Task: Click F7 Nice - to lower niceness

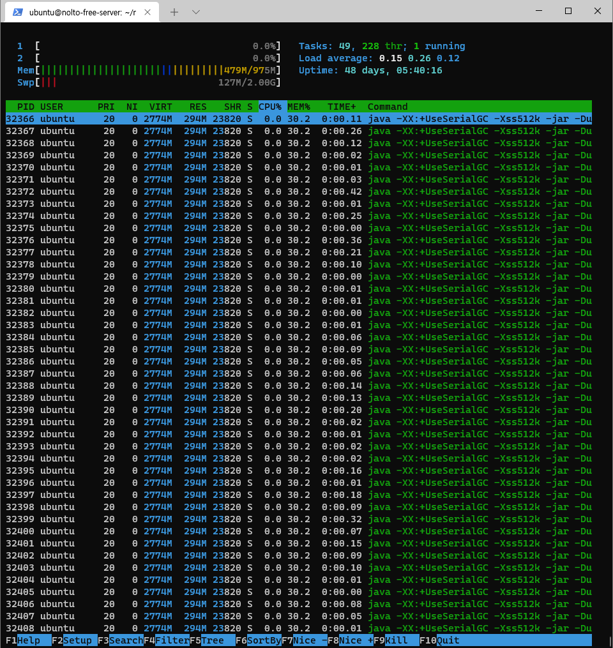Action: point(305,640)
